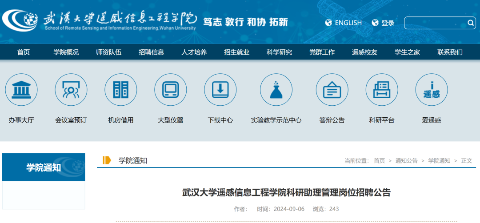Select 学院通知 in the left sidebar
This screenshot has width=480, height=223.
coord(44,167)
